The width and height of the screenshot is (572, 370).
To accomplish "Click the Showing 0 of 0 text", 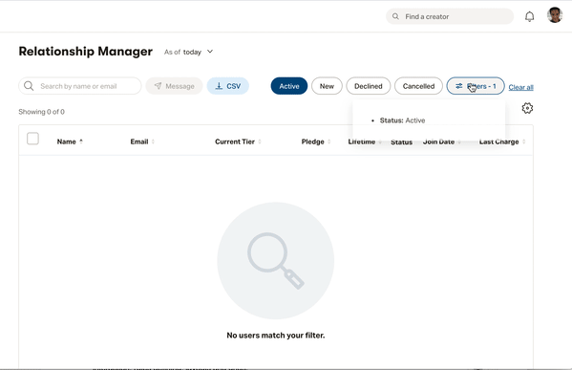I will [x=42, y=112].
